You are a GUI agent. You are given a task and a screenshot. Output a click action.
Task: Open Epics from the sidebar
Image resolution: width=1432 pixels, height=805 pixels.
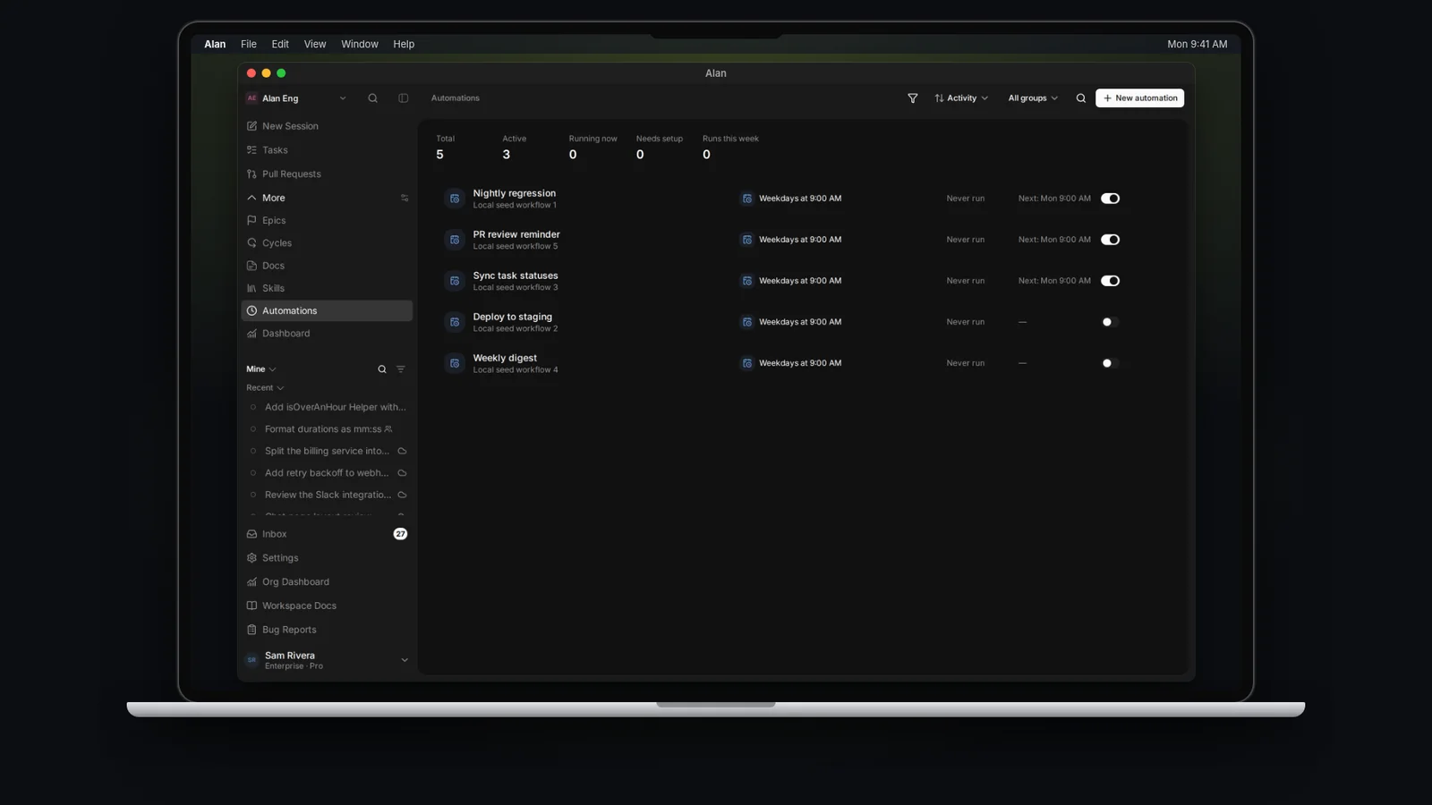coord(327,220)
